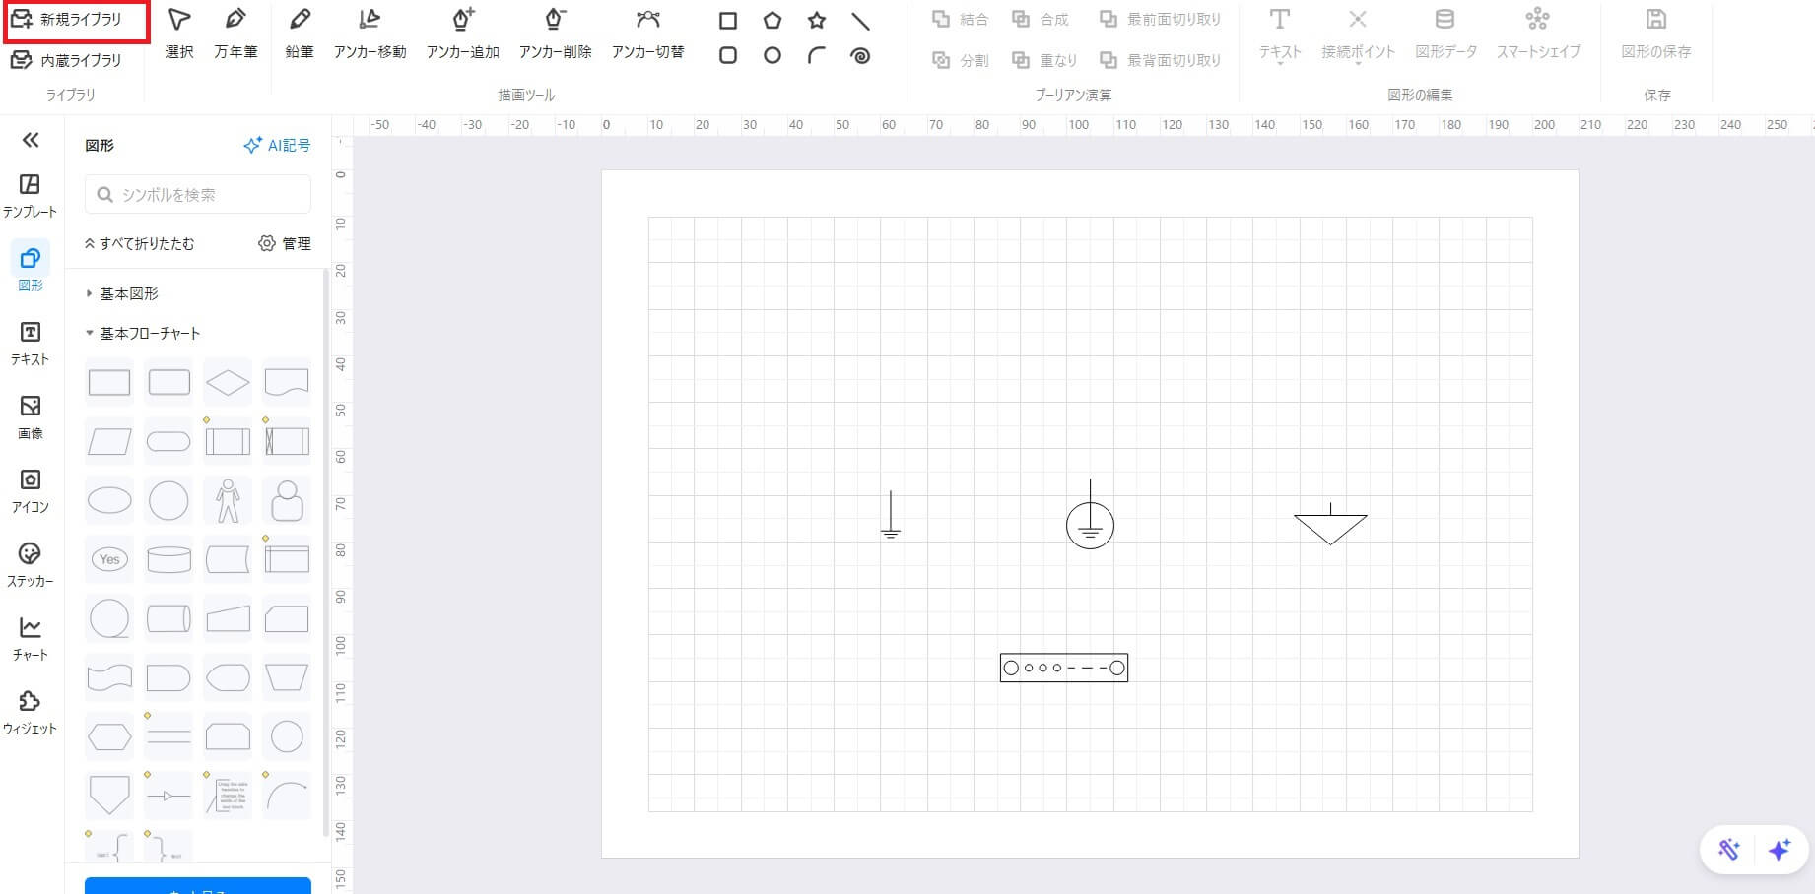The width and height of the screenshot is (1815, 894).
Task: Pick the square rectangle drawing tool
Action: click(728, 21)
